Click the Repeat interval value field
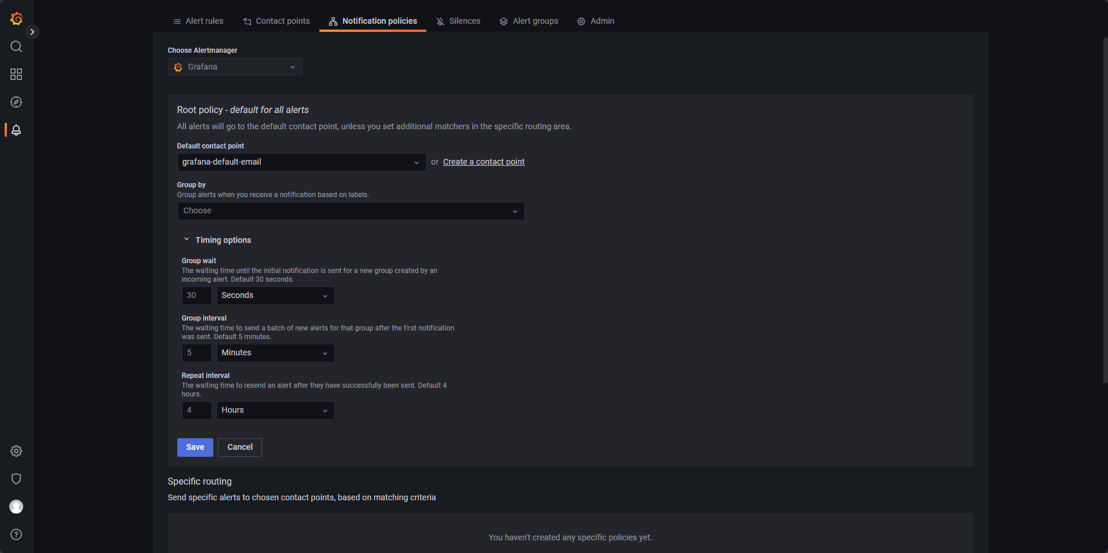Screen dimensions: 1108x553 coord(197,410)
